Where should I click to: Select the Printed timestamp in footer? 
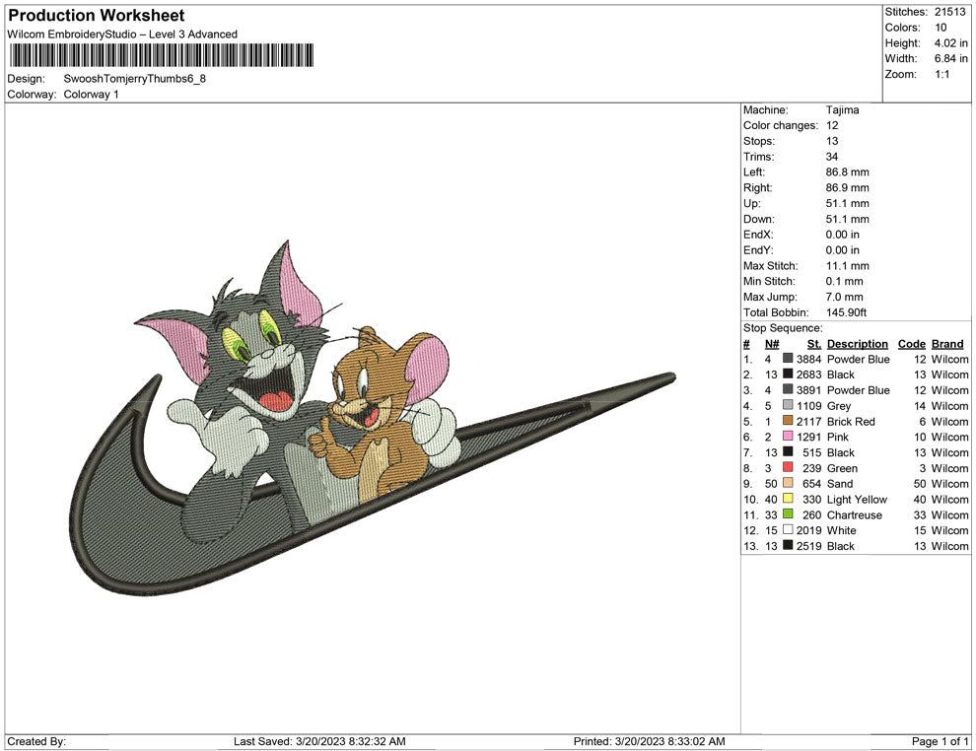[650, 741]
